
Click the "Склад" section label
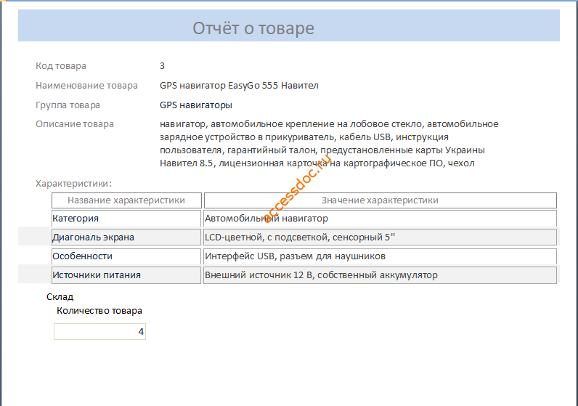[60, 297]
